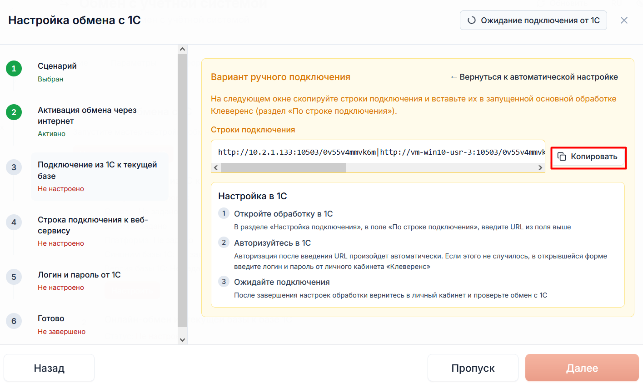Image resolution: width=643 pixels, height=384 pixels.
Task: Click the copy icon beside Копировать
Action: point(562,157)
